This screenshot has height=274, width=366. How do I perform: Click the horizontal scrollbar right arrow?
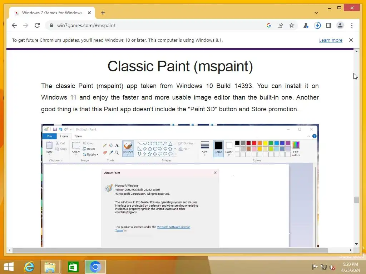point(350,250)
